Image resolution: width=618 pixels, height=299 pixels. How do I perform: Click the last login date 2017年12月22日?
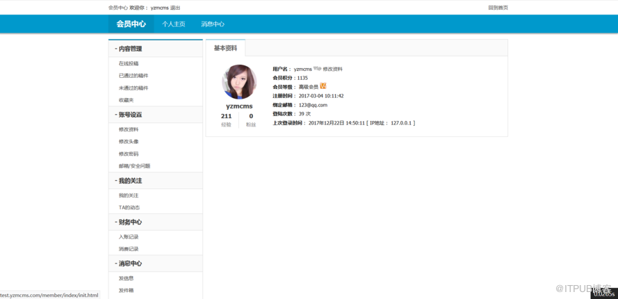(326, 123)
